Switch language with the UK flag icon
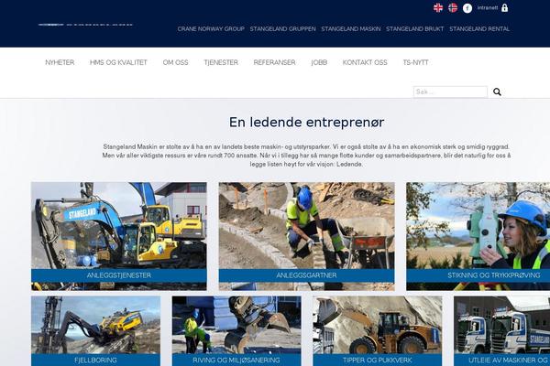The image size is (550, 366). (x=438, y=7)
